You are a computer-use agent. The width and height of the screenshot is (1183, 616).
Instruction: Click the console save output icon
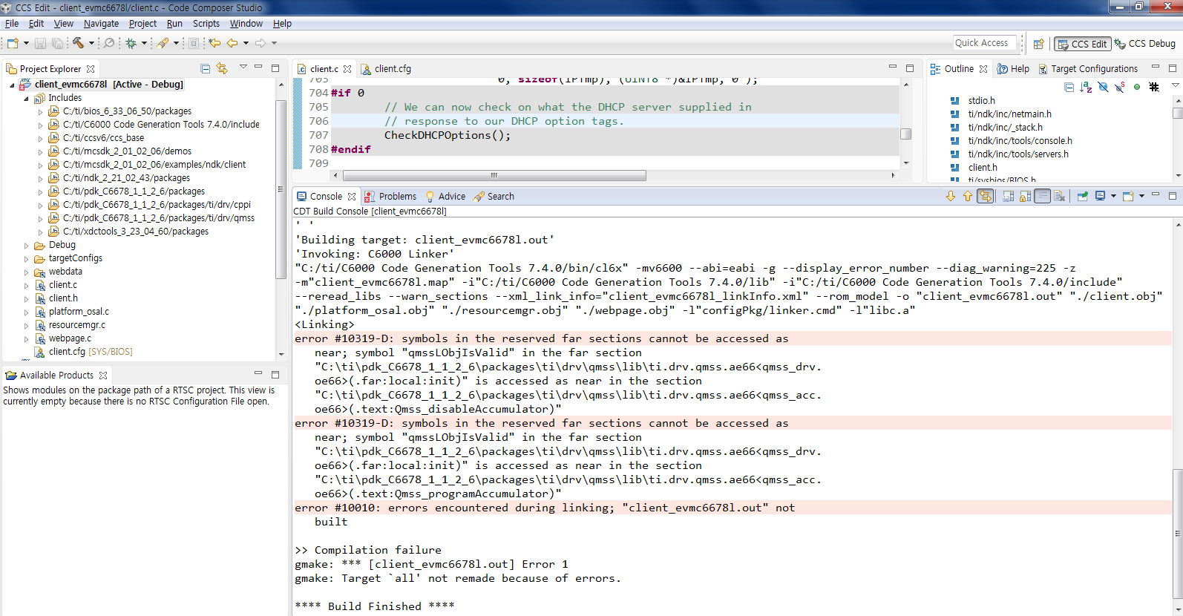[1008, 196]
